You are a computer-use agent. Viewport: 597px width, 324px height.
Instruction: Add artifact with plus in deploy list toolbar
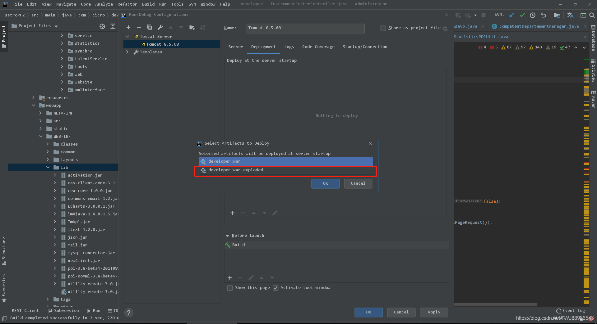[x=233, y=213]
